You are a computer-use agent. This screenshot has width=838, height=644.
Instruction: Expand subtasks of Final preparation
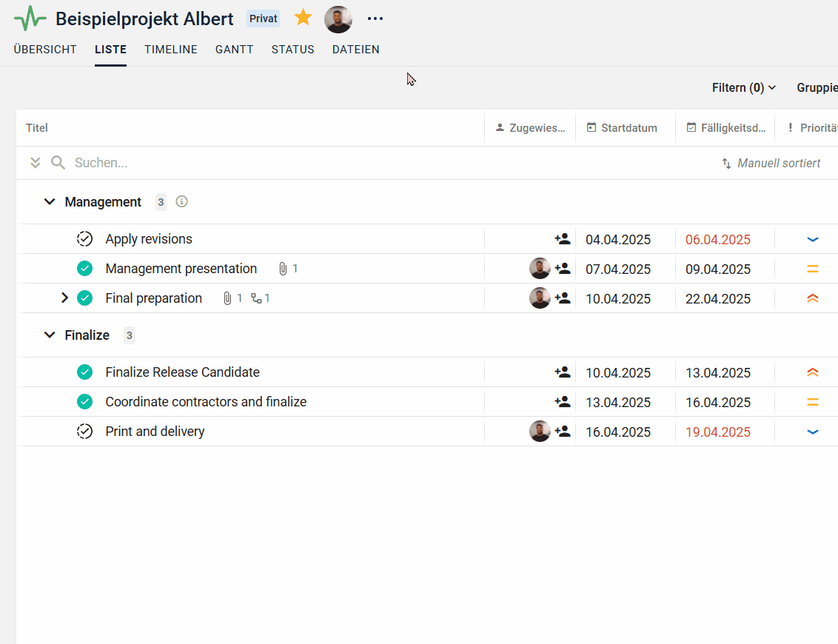[x=64, y=298]
